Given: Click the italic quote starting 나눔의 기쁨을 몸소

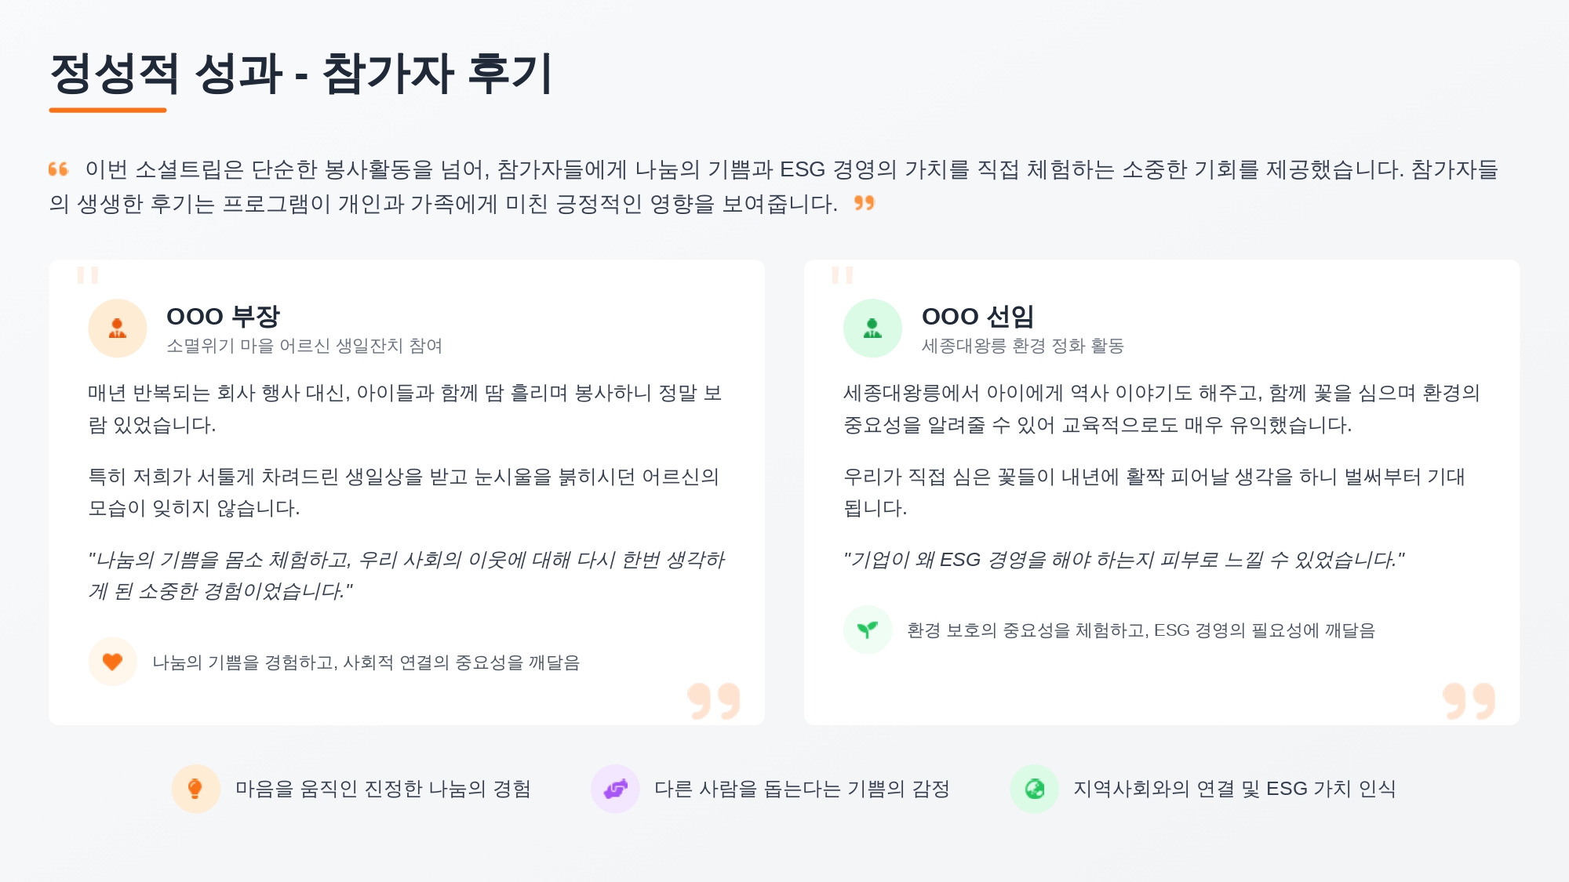Looking at the screenshot, I should tap(406, 575).
